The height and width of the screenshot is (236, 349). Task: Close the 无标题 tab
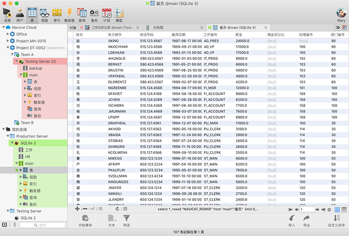click(201, 27)
